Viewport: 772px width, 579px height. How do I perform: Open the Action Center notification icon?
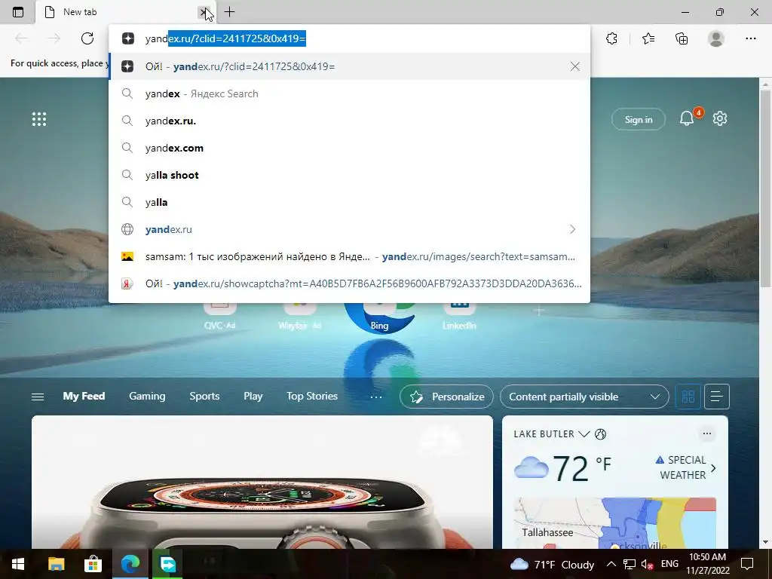[x=747, y=564]
